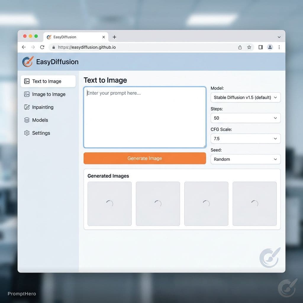
Task: Click the fourth generated image placeholder
Action: click(255, 204)
